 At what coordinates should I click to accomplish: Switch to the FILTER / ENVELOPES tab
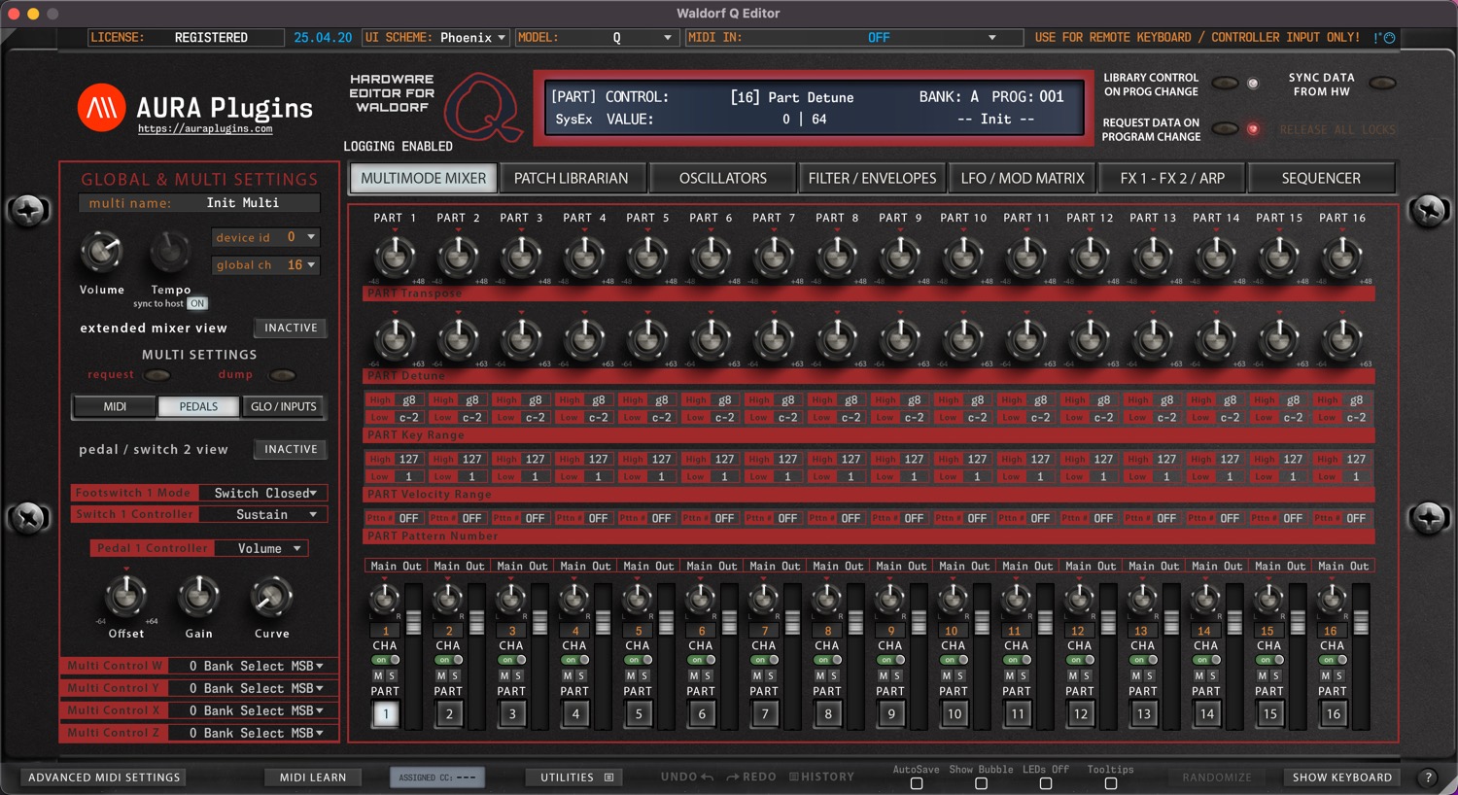pos(873,179)
